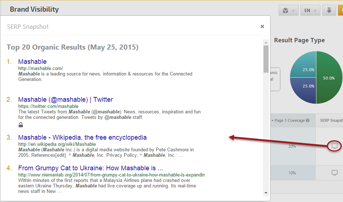Click the 50.0% green pie slice
The height and width of the screenshot is (202, 343).
point(329,78)
